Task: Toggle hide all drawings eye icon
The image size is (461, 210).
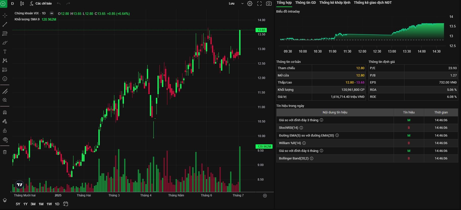Action: [5, 140]
